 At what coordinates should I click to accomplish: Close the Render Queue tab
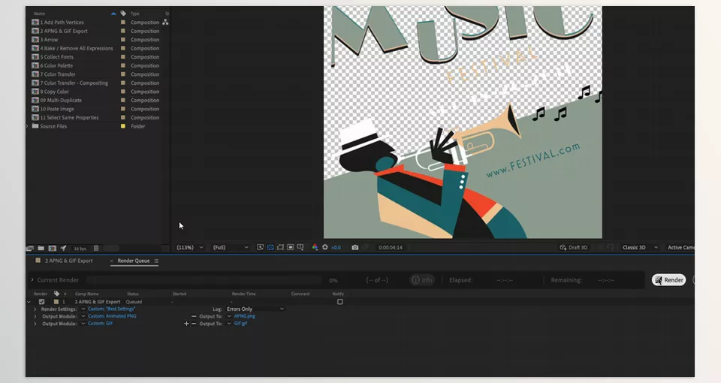(112, 261)
